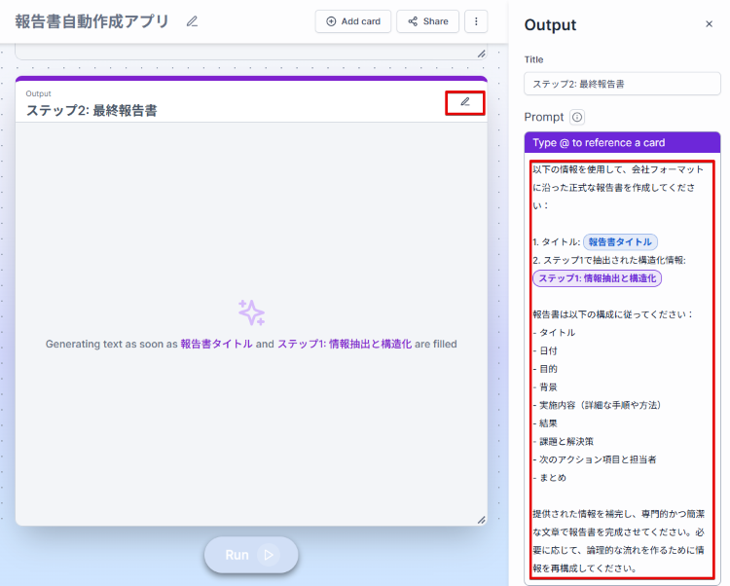This screenshot has width=730, height=586.
Task: Open the three-dot more options menu
Action: 476,21
